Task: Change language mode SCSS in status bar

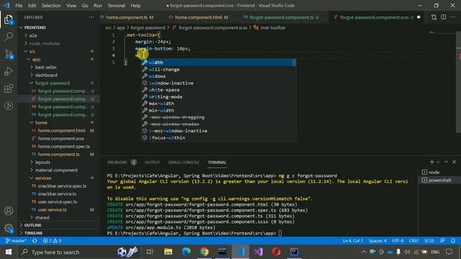Action: 429,241
